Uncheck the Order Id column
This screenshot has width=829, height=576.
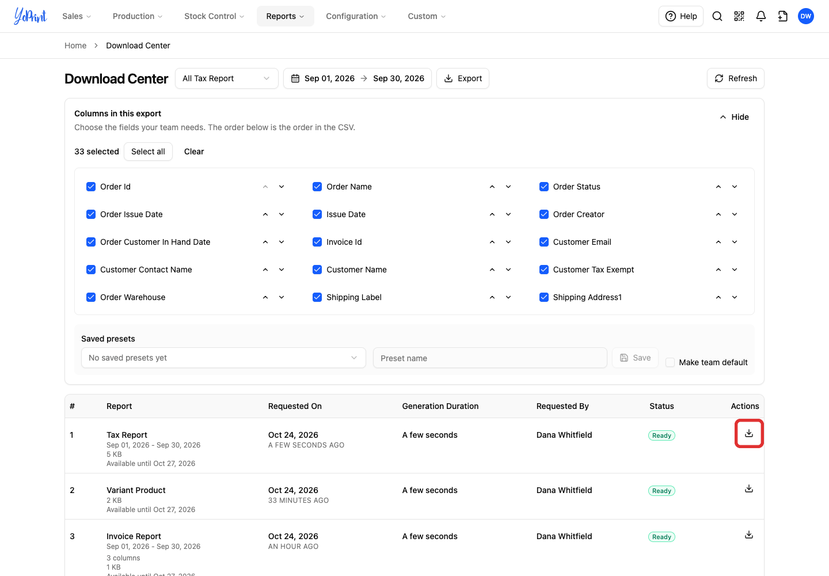tap(91, 187)
